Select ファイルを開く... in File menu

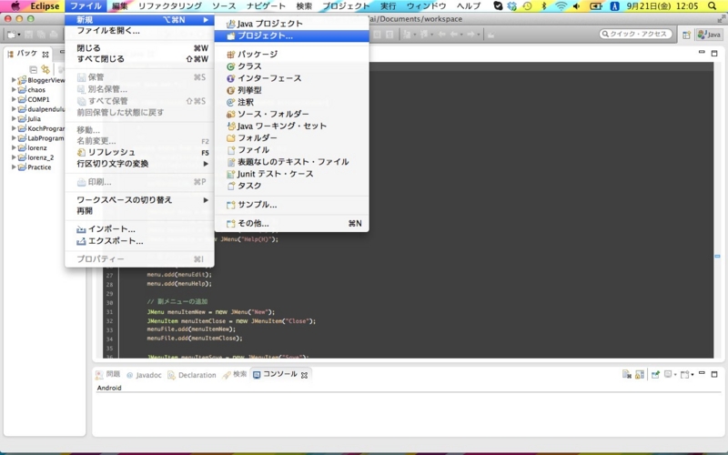(139, 31)
